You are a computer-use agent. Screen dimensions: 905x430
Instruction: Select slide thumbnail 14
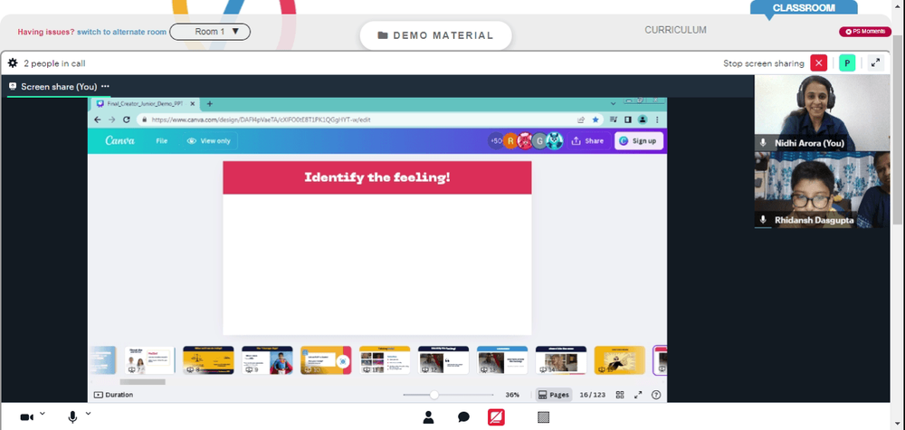click(561, 360)
